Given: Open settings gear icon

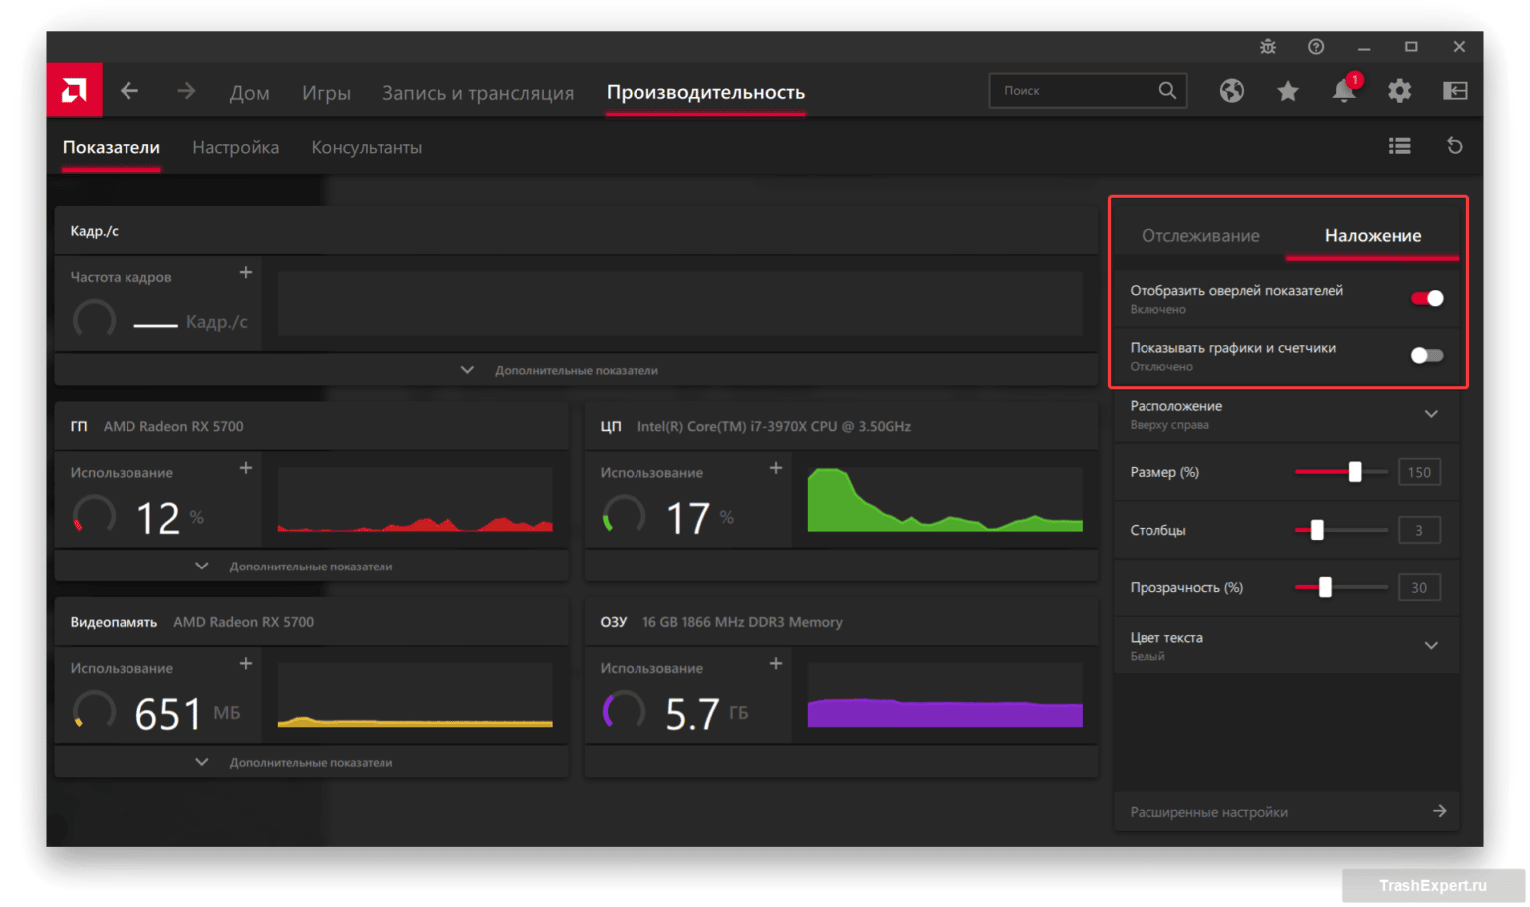Looking at the screenshot, I should pos(1400,91).
